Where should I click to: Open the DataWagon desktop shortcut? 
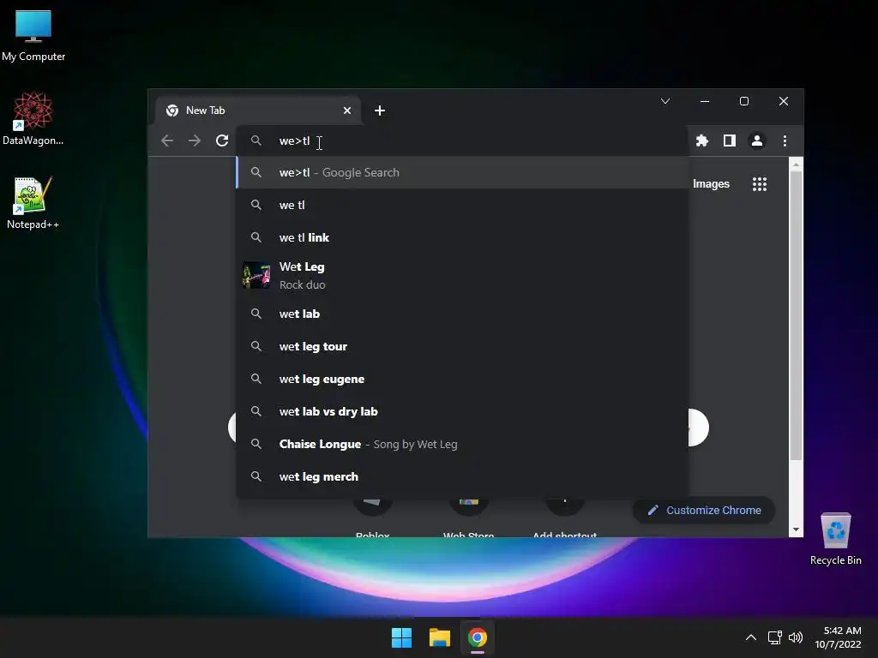pos(33,119)
